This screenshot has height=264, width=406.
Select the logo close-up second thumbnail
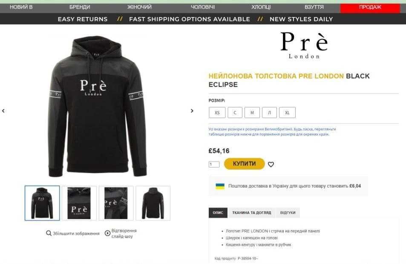pos(79,203)
